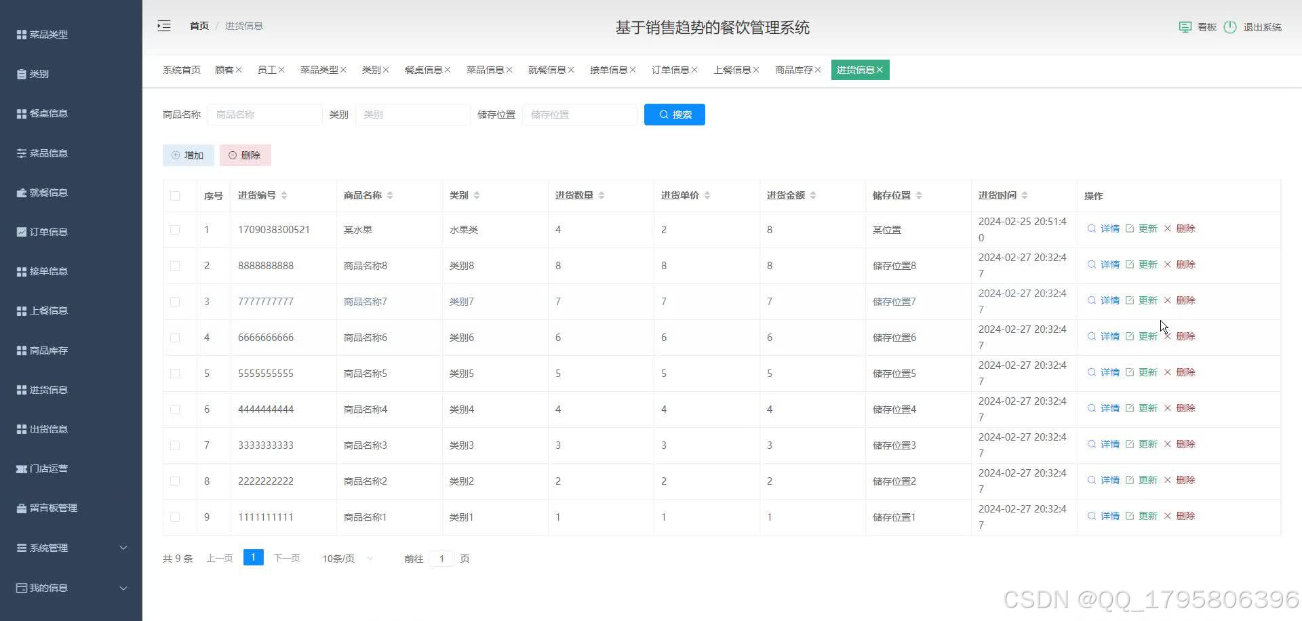Open 类别 in the sidebar
The height and width of the screenshot is (621, 1302).
coord(33,74)
